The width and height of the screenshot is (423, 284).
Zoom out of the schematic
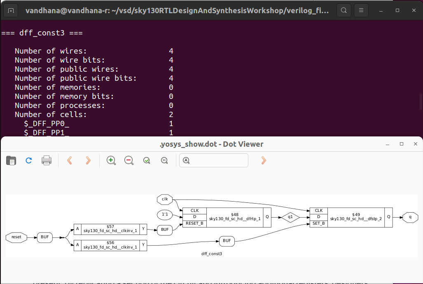[129, 160]
